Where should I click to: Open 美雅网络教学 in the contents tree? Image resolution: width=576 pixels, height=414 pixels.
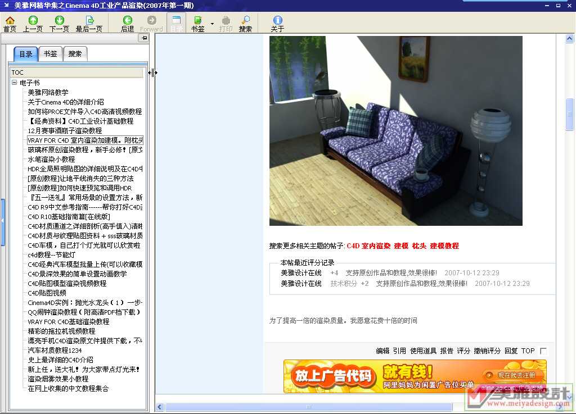pos(48,93)
